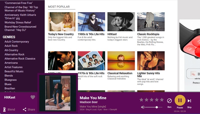Open the Beautiful Music genre

point(14,71)
